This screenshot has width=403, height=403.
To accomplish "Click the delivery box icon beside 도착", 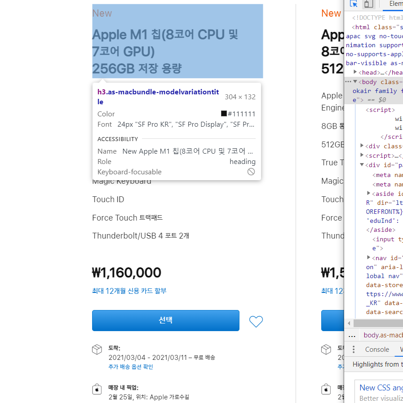I will click(x=97, y=350).
